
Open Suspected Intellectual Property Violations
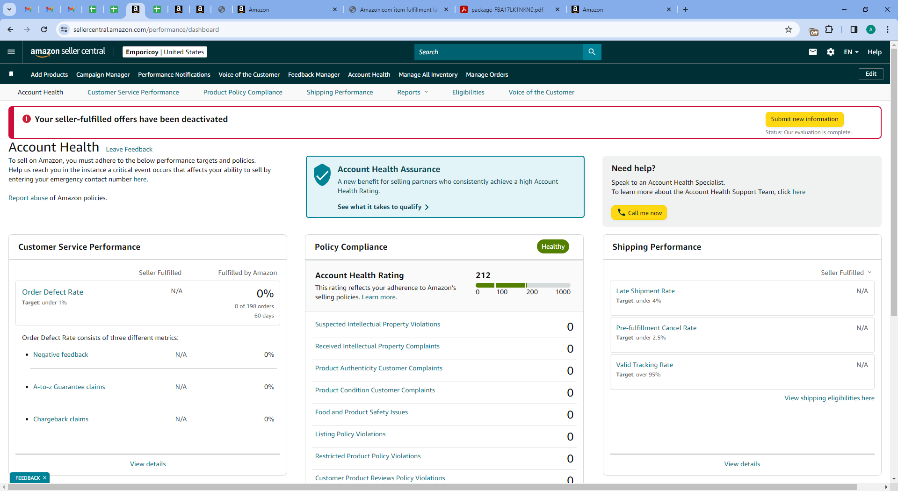tap(377, 324)
